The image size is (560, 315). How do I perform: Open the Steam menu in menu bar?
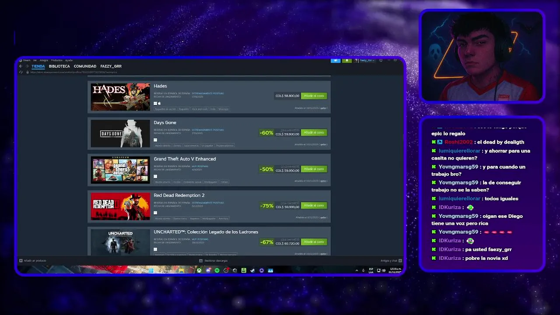pos(27,60)
